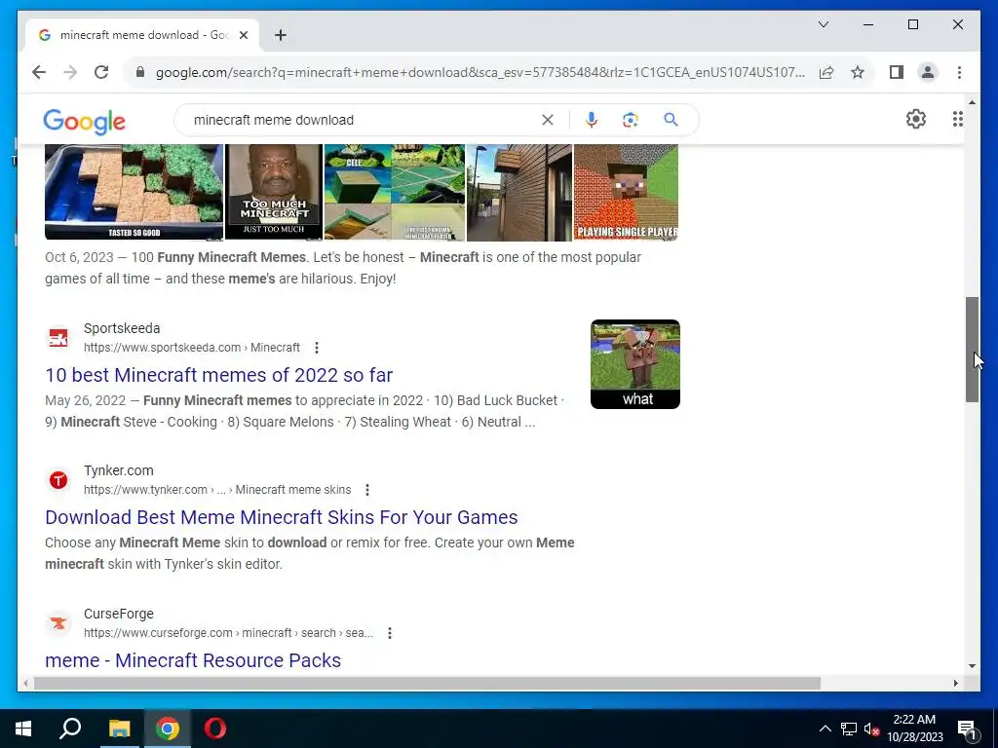Viewport: 998px width, 748px height.
Task: Click the vertical scrollbar thumb
Action: pyautogui.click(x=972, y=350)
